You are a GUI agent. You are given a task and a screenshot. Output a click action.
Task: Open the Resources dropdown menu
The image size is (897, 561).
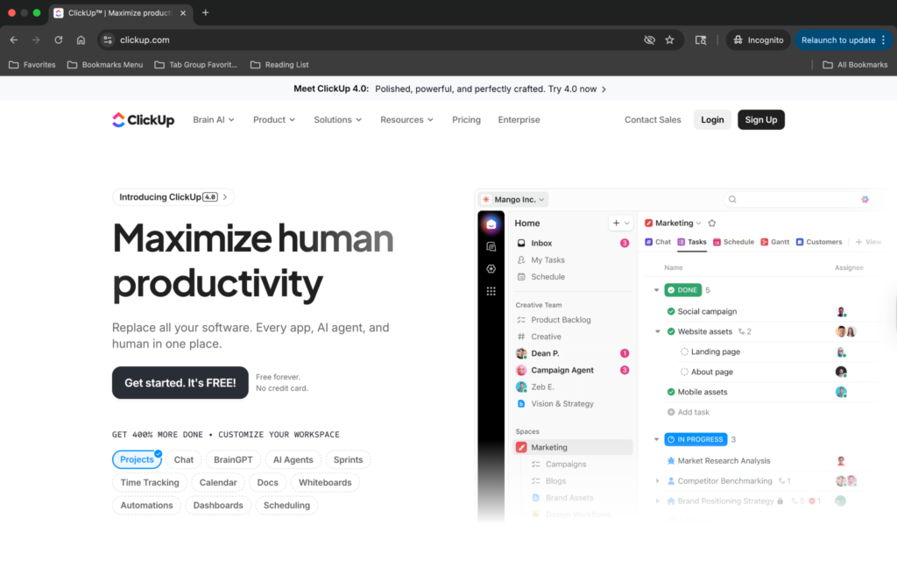click(x=406, y=119)
